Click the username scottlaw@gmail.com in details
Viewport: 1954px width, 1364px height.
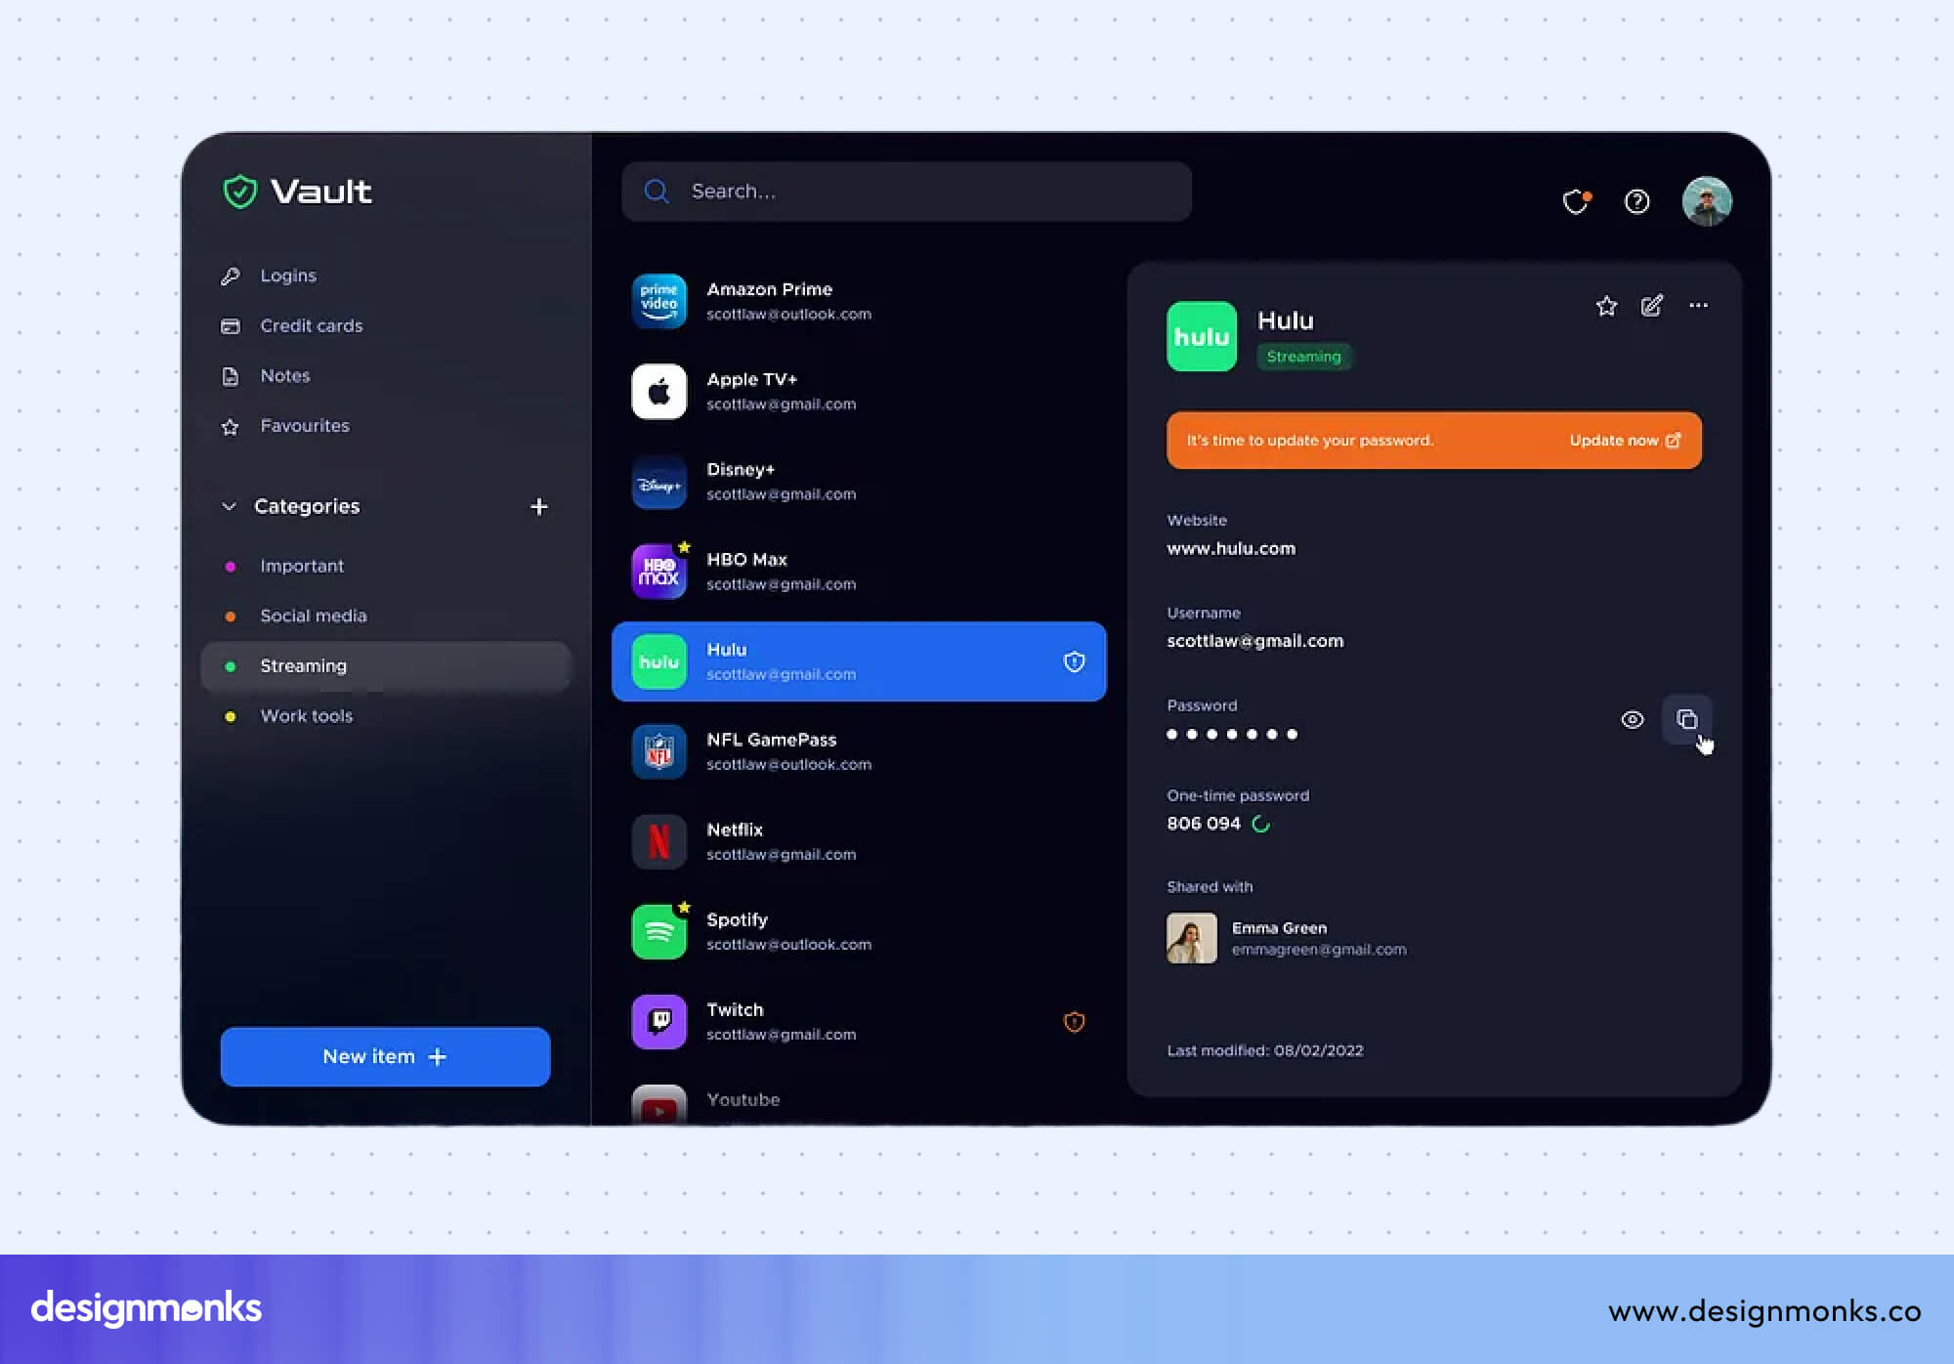click(x=1254, y=641)
